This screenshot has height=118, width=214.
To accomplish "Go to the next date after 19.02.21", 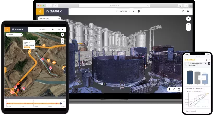I will pyautogui.click(x=133, y=11).
